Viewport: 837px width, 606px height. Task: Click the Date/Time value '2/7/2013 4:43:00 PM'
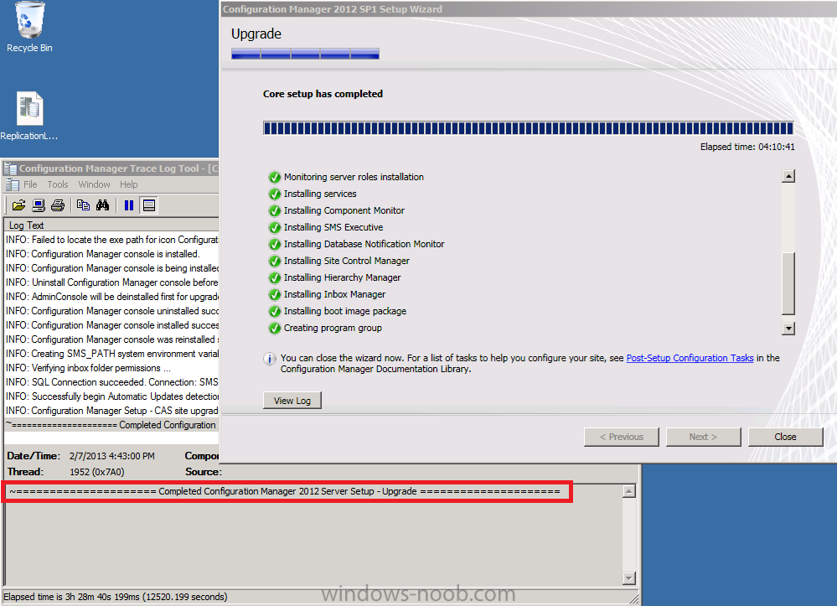112,456
